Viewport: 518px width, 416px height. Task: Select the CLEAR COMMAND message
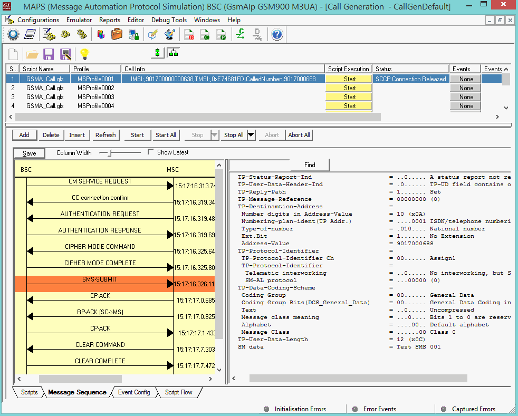pyautogui.click(x=100, y=345)
